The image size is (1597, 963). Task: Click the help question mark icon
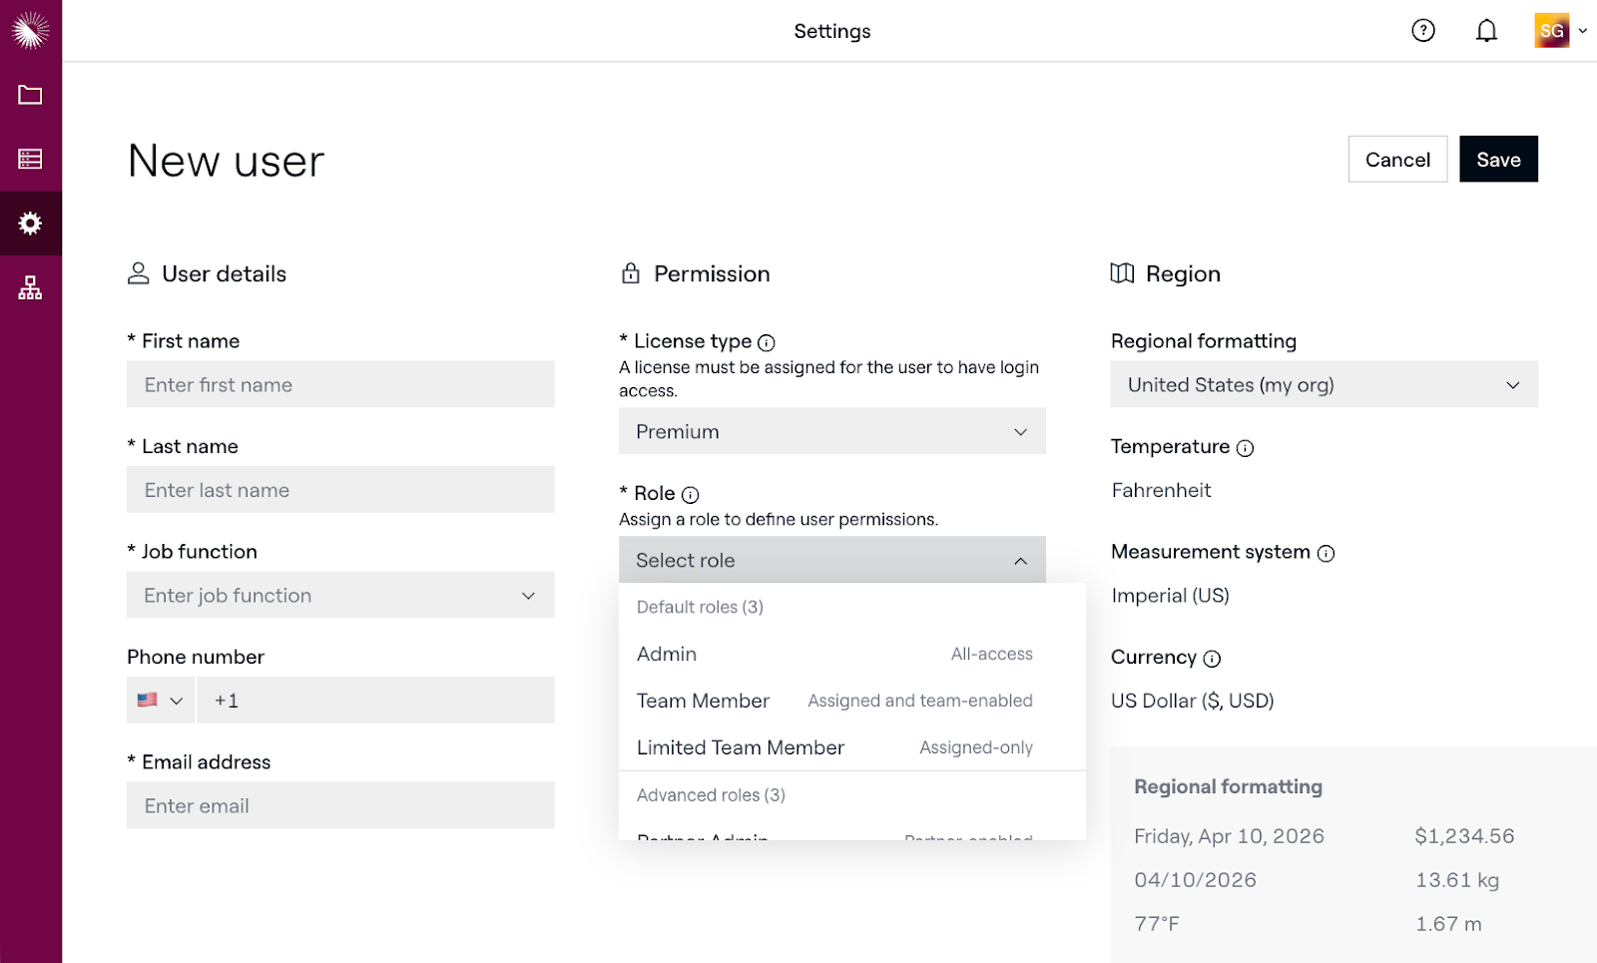pos(1422,31)
